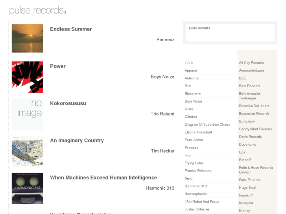Screen dimensions: 286x214
Task: Select artist Harmonic 313 beside the album title
Action: click(160, 188)
